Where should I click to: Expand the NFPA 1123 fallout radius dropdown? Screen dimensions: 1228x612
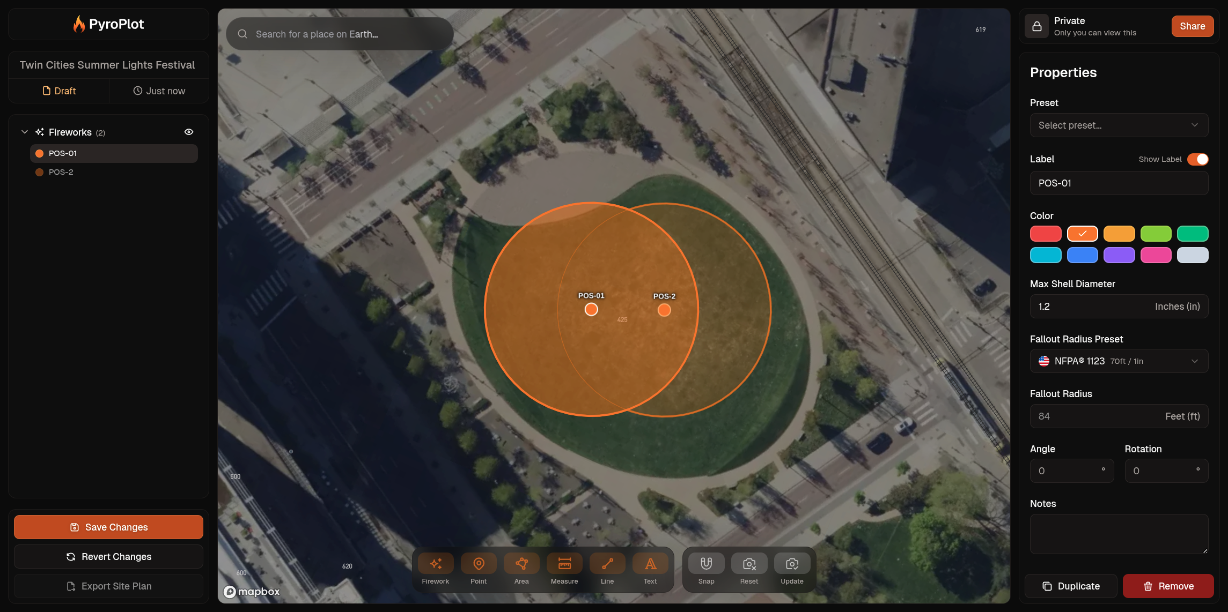pos(1119,361)
